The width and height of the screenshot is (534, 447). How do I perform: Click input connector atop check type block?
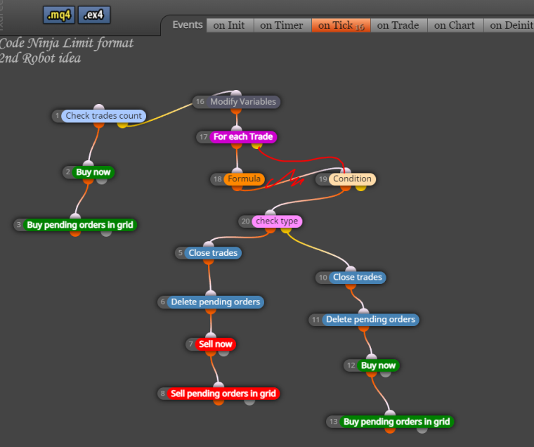coord(271,212)
